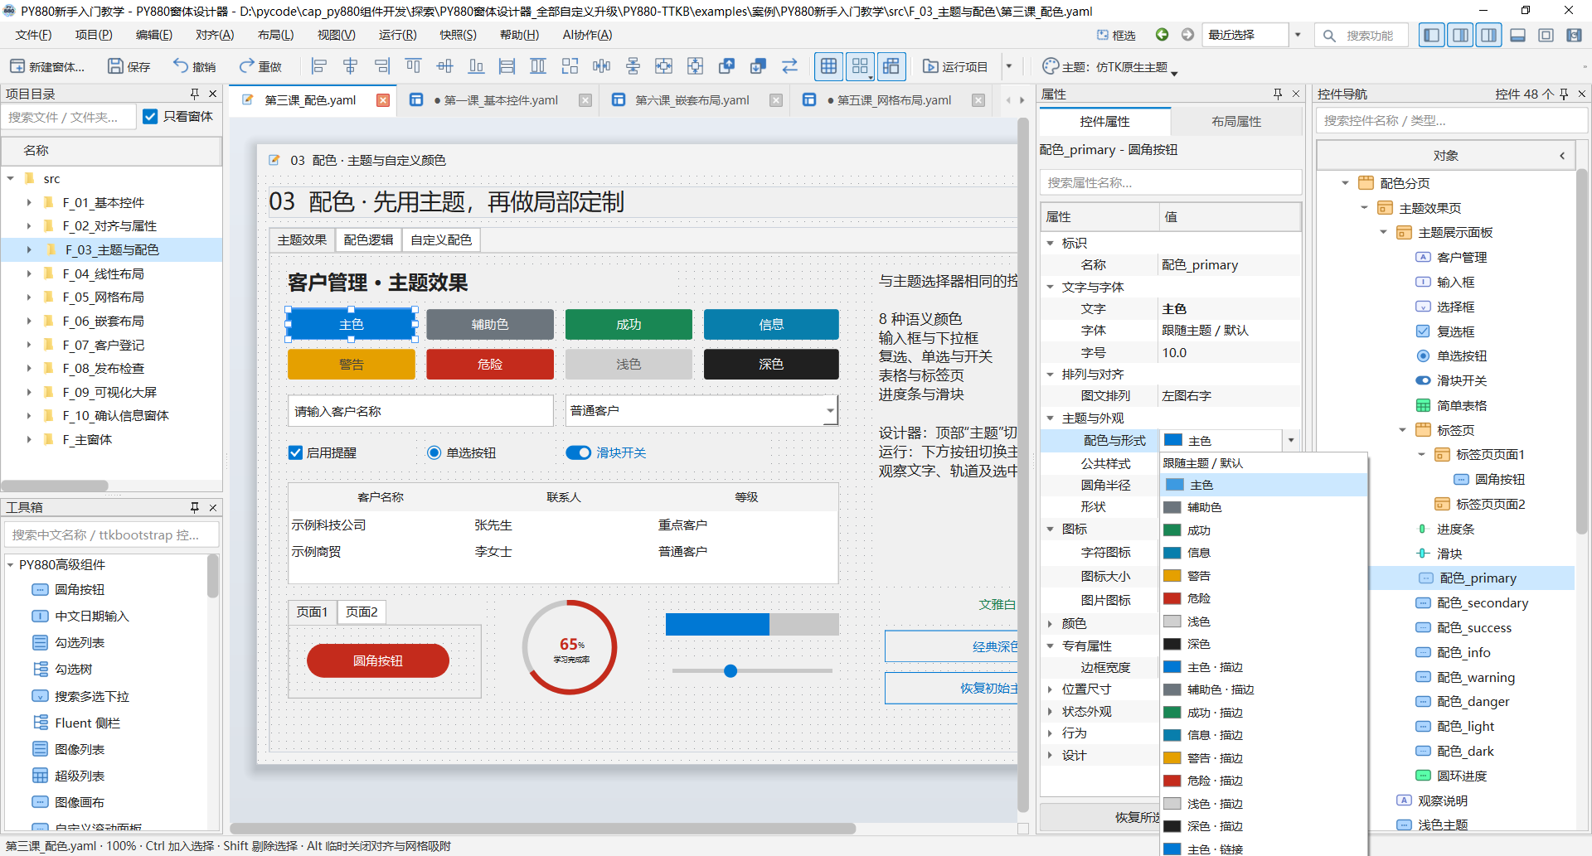Switch to the 布局属性 tab
The image size is (1592, 856).
pos(1236,121)
